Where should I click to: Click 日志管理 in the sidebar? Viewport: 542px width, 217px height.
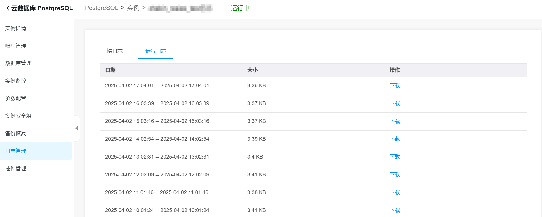point(16,151)
